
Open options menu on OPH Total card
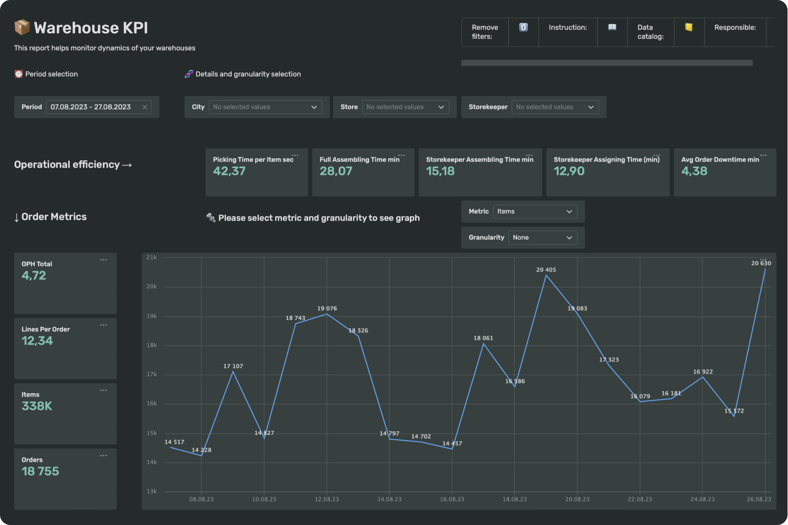104,260
